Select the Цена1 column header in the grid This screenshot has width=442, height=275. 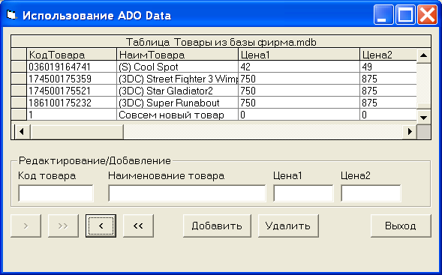[299, 55]
